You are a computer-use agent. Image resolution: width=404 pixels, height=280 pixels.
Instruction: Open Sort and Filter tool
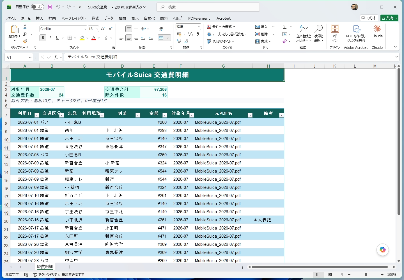(304, 33)
